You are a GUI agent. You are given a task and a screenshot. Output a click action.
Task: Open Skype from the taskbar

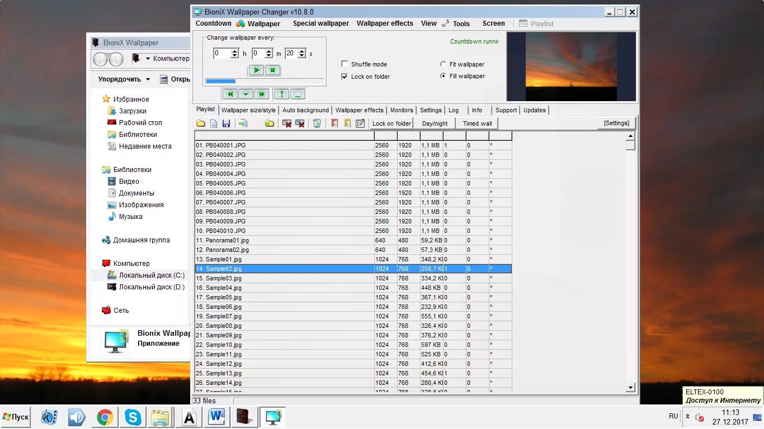133,417
